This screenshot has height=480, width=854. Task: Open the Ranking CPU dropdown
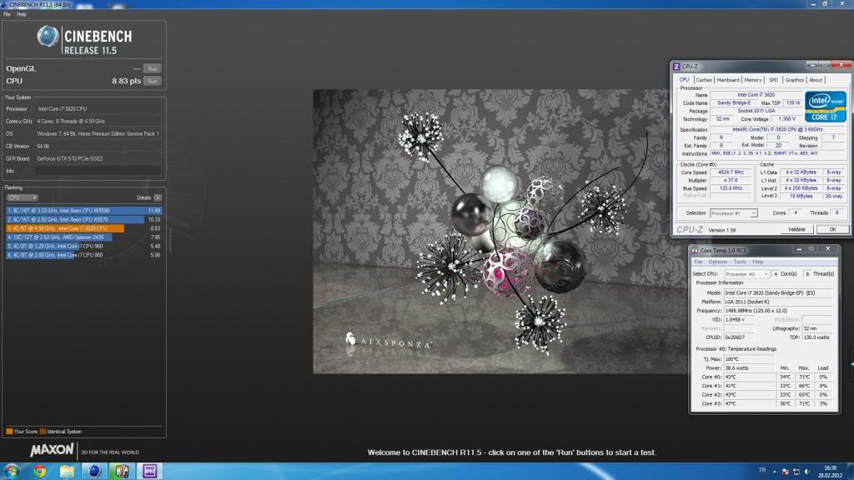pyautogui.click(x=22, y=197)
